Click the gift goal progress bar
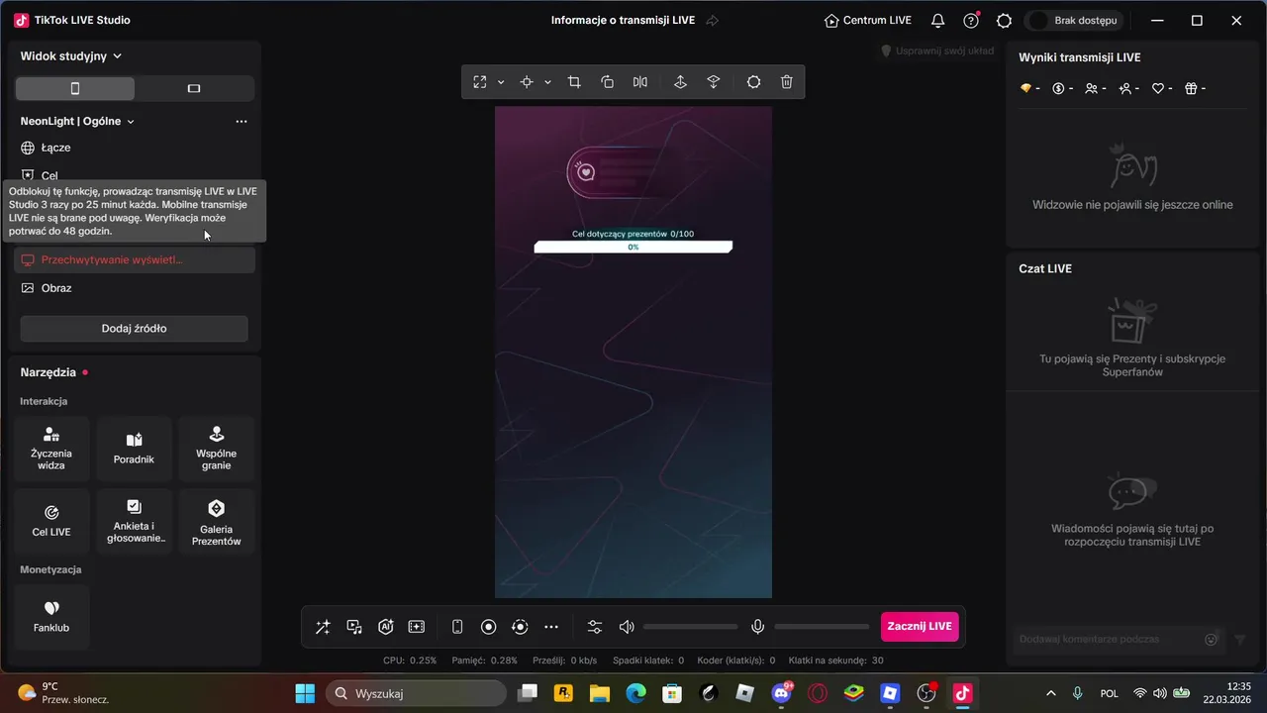Viewport: 1267px width, 713px height. [633, 247]
